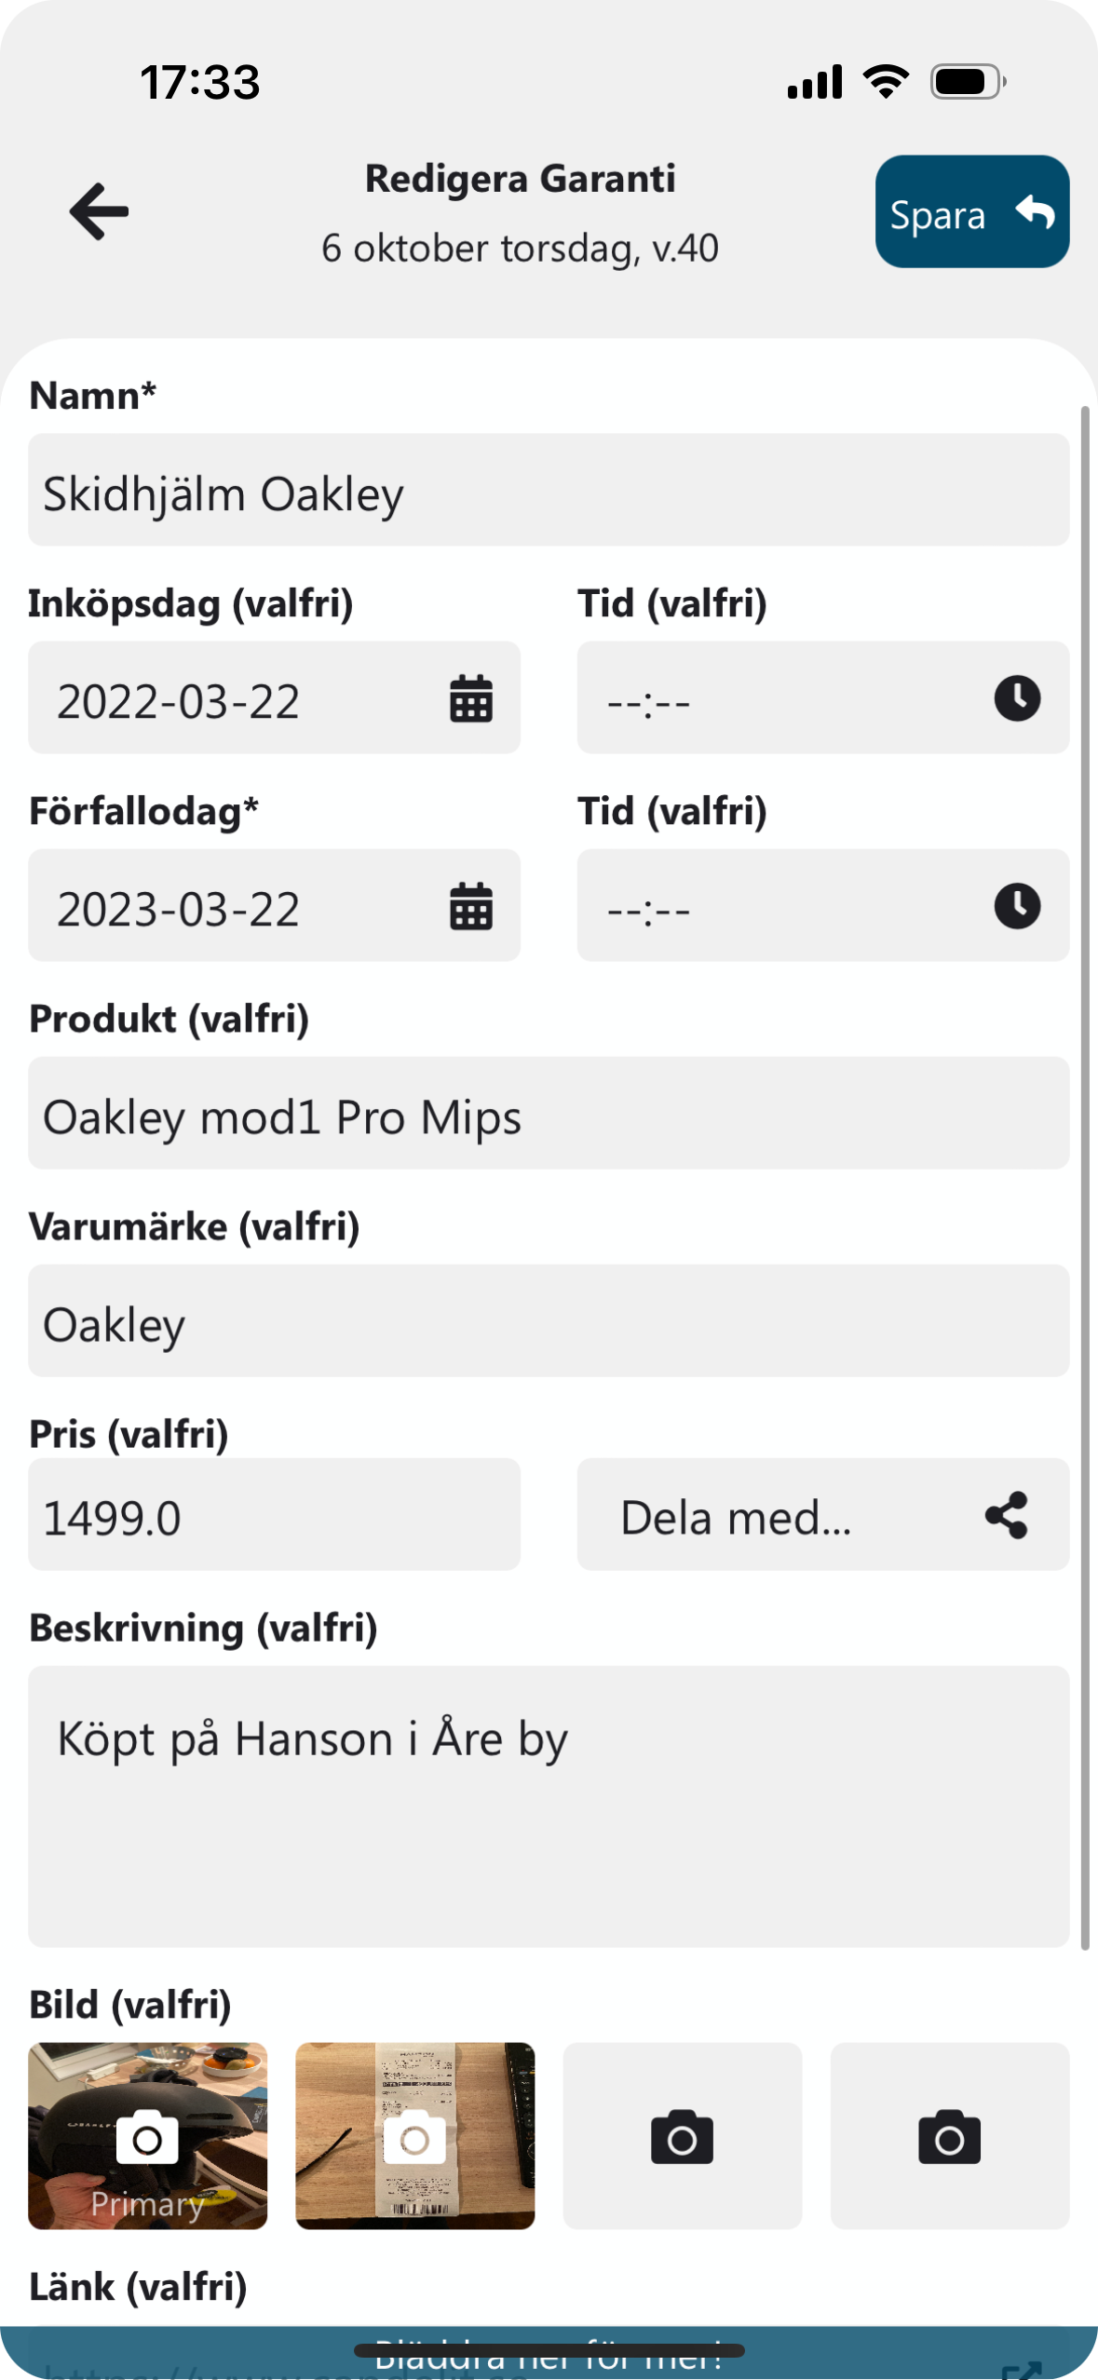Select the Förfallodag date 2023-03-22
This screenshot has width=1098, height=2380.
click(x=179, y=908)
